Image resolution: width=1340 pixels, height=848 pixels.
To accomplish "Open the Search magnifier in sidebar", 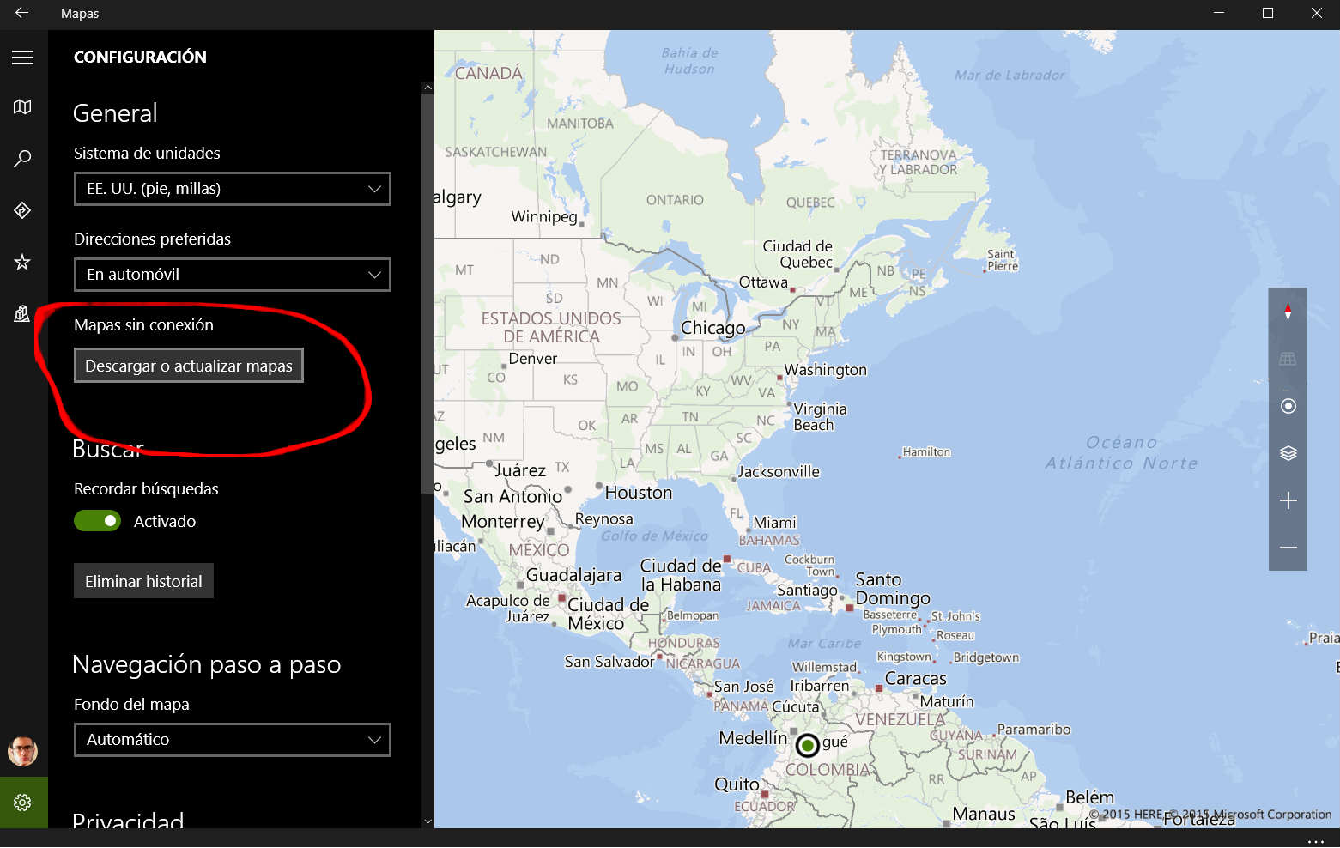I will click(x=23, y=159).
